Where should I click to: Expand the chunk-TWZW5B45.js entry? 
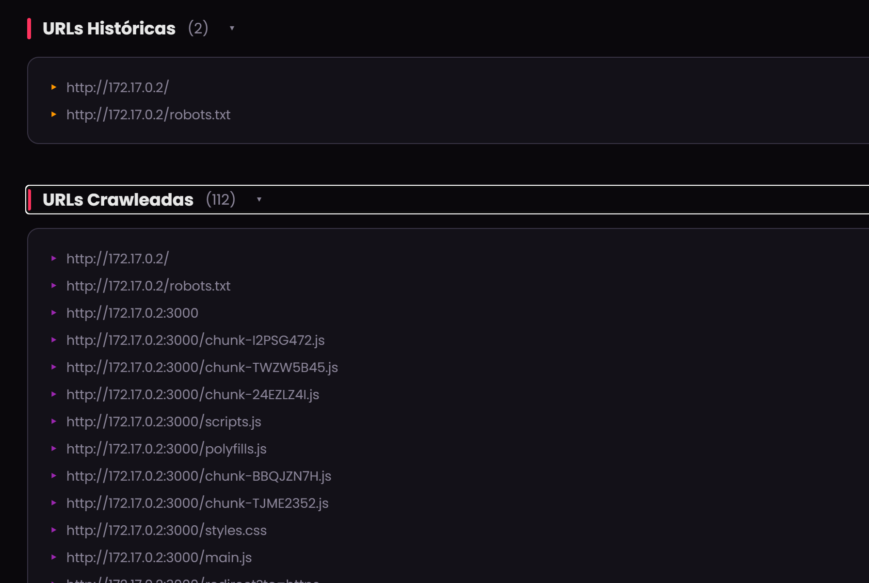click(54, 367)
